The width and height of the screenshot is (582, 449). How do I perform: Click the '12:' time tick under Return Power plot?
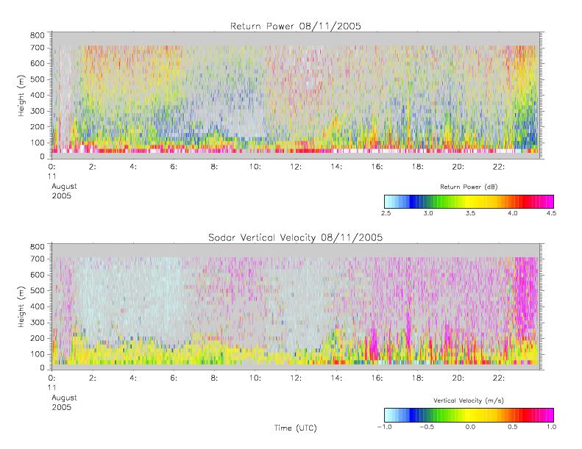point(296,167)
